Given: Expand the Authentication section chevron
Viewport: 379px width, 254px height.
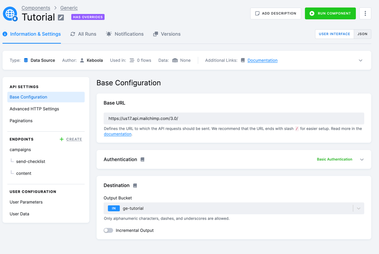Looking at the screenshot, I should pyautogui.click(x=362, y=159).
